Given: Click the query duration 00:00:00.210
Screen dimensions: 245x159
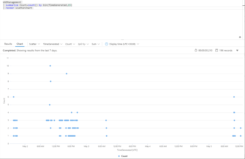Looking at the screenshot, I should [205, 50].
